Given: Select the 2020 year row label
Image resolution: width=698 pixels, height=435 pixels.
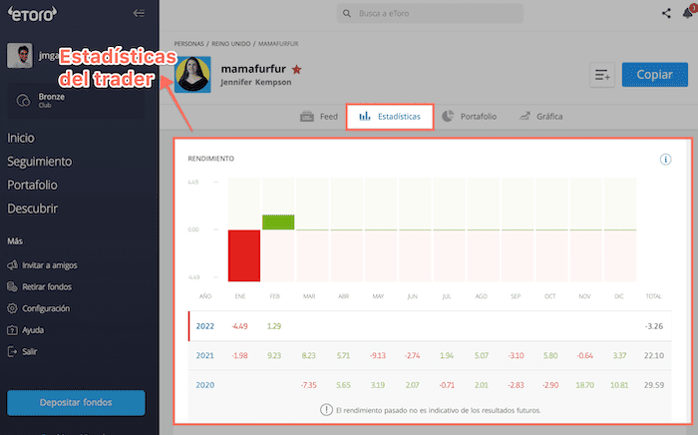Looking at the screenshot, I should click(x=204, y=385).
